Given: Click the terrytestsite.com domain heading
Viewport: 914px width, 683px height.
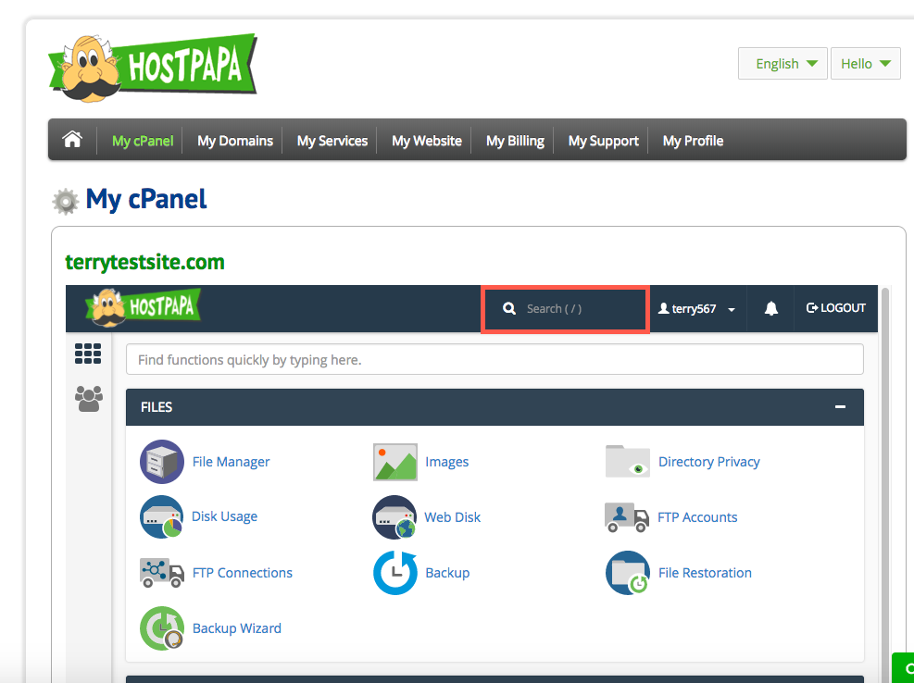Looking at the screenshot, I should pyautogui.click(x=144, y=262).
